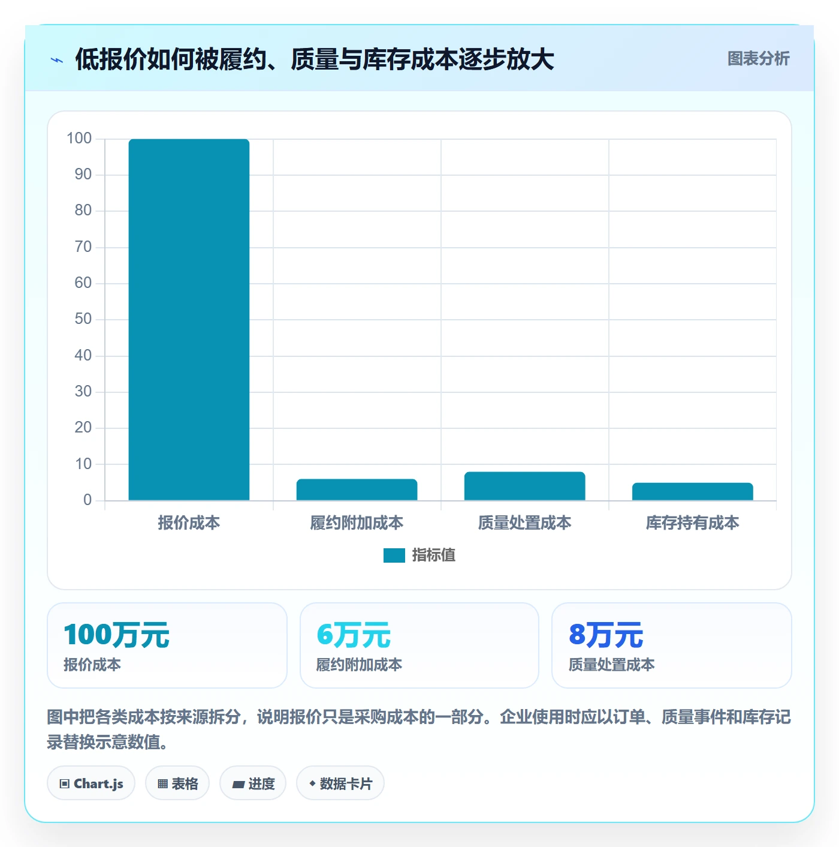Click the 库存持有成本 x-axis label
The width and height of the screenshot is (839, 847).
pos(692,523)
